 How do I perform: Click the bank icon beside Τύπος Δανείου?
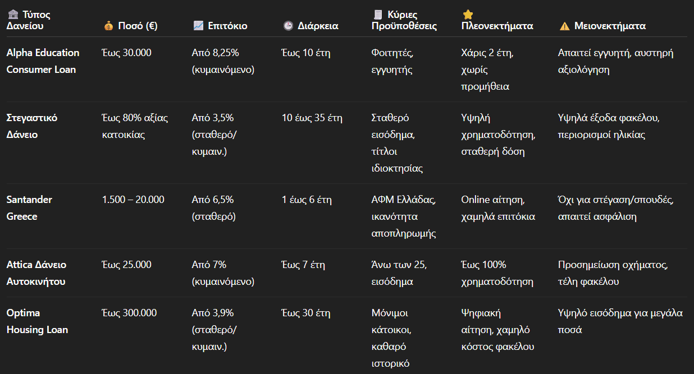pyautogui.click(x=11, y=15)
